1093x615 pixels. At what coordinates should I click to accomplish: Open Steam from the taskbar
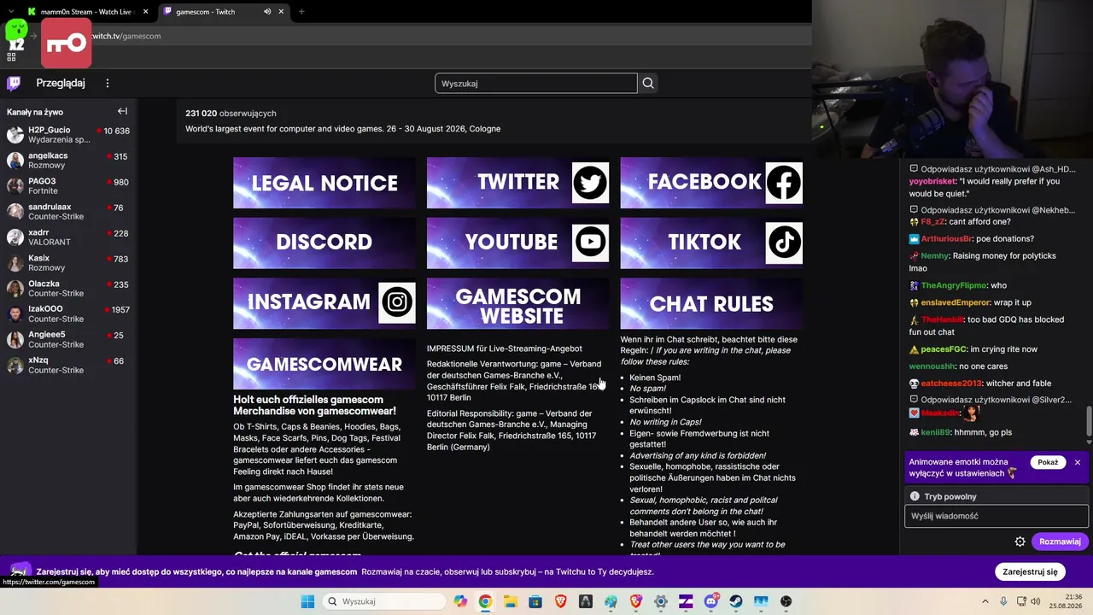[x=736, y=601]
